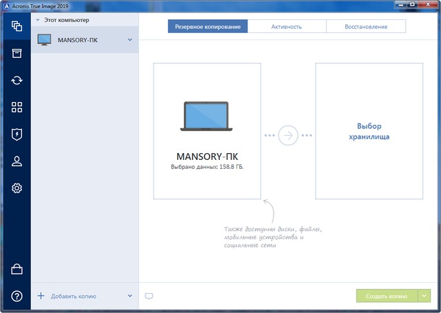Viewport: 441px width, 313px height.
Task: Expand the MANSORY-ПК backup options chevron
Action: click(x=130, y=40)
